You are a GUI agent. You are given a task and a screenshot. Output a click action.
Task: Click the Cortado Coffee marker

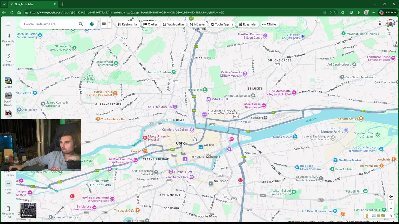coord(361,118)
